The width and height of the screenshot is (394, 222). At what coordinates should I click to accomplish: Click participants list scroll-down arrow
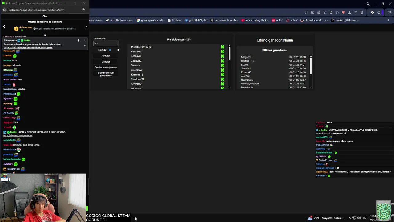[x=229, y=88]
